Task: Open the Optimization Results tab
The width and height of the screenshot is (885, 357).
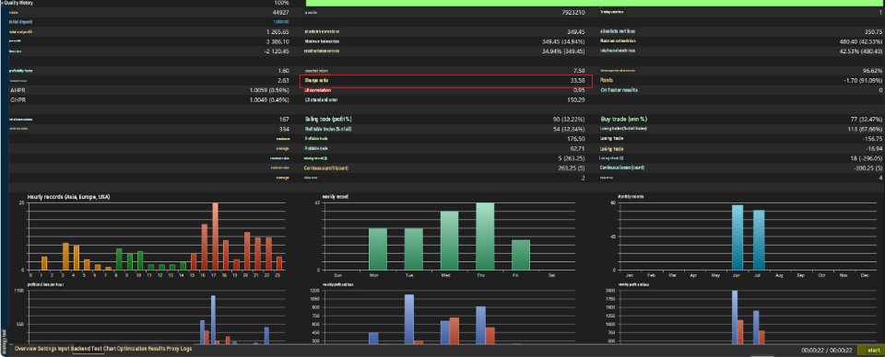Action: (141, 349)
